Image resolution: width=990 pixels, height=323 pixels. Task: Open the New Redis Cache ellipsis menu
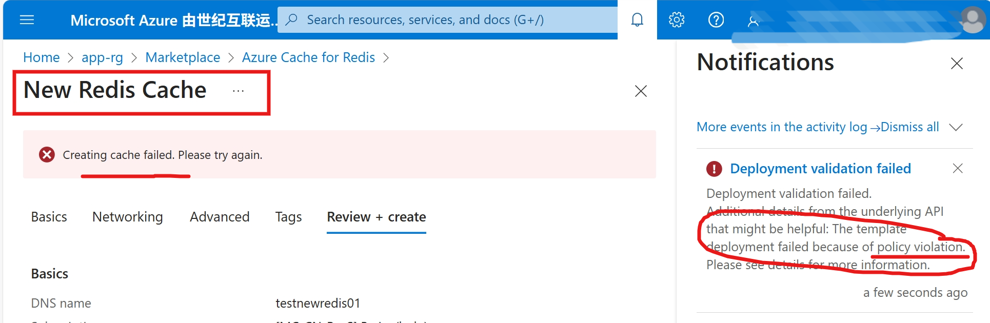[x=238, y=91]
